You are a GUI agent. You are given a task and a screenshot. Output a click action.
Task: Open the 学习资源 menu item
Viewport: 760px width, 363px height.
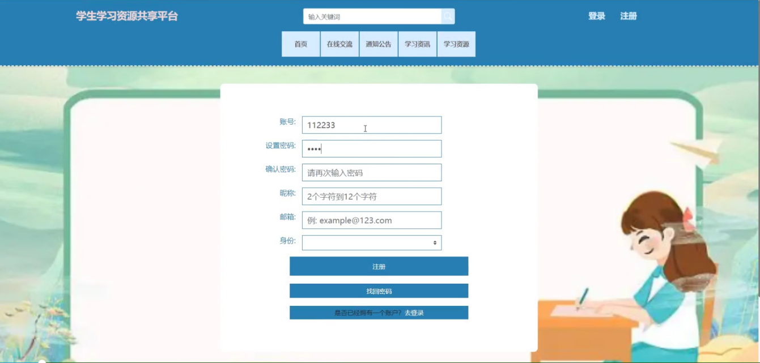(x=456, y=44)
